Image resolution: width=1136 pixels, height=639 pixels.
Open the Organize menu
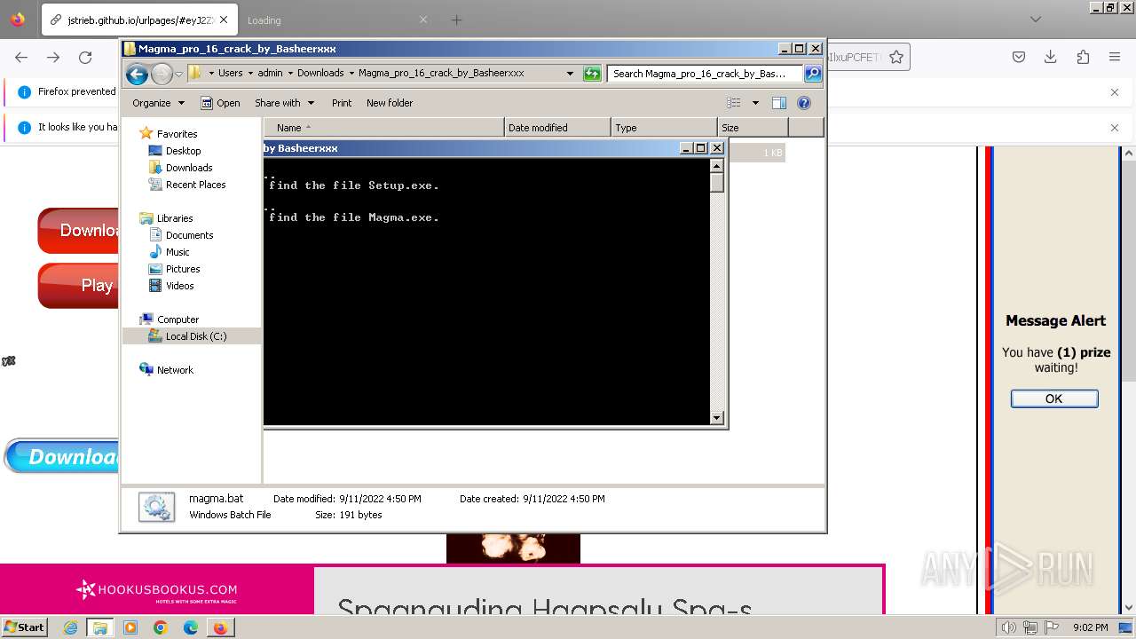pyautogui.click(x=158, y=103)
